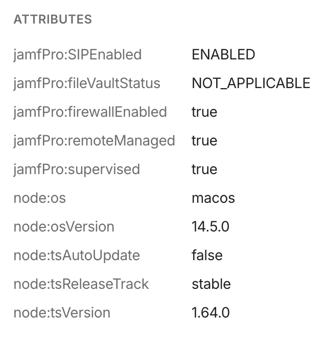Click the false value for tsAutoUpdate
Image resolution: width=325 pixels, height=337 pixels.
pyautogui.click(x=207, y=255)
